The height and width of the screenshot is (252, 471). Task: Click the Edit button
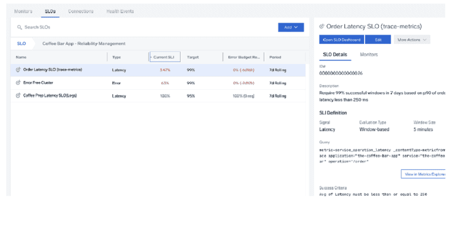(378, 40)
